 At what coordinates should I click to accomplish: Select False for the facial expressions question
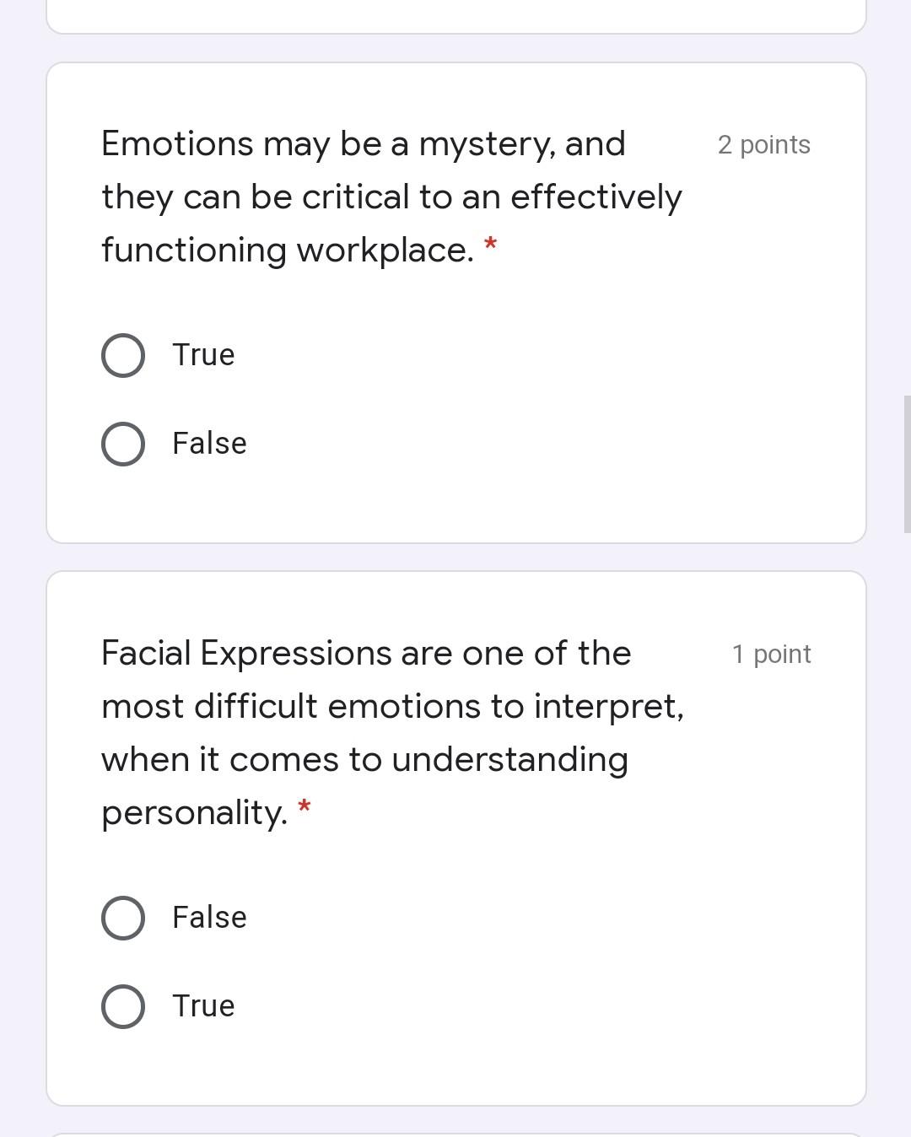coord(122,917)
